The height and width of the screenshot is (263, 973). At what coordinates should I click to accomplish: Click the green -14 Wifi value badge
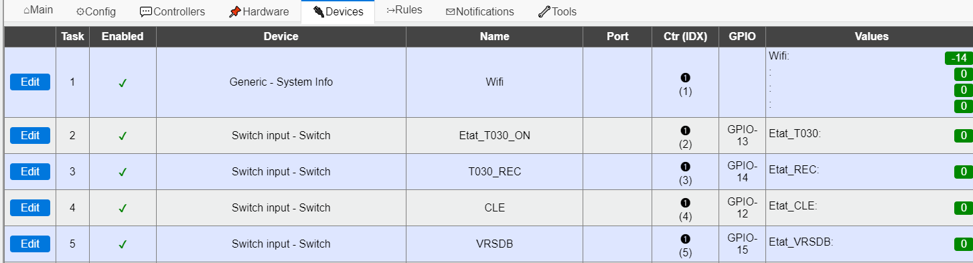click(x=958, y=58)
